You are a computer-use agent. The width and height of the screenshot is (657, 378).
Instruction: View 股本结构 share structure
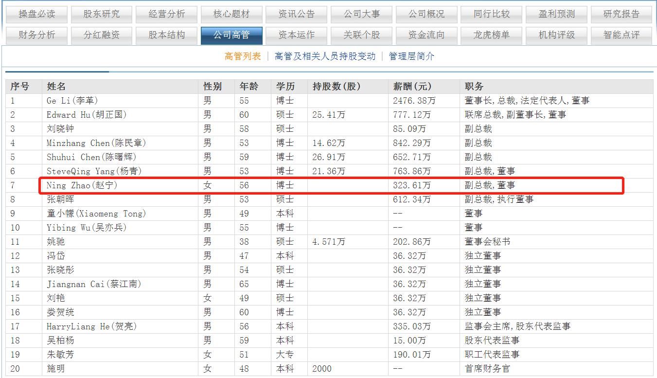(x=166, y=35)
